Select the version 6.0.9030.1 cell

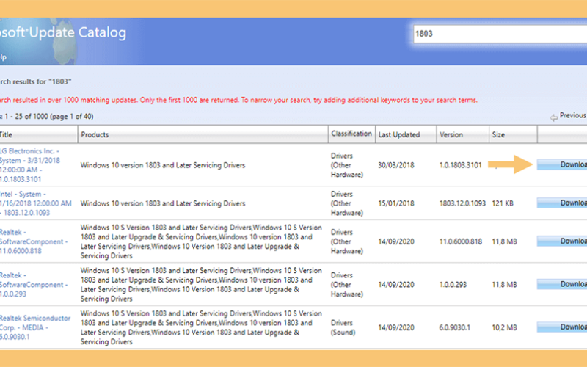(454, 327)
